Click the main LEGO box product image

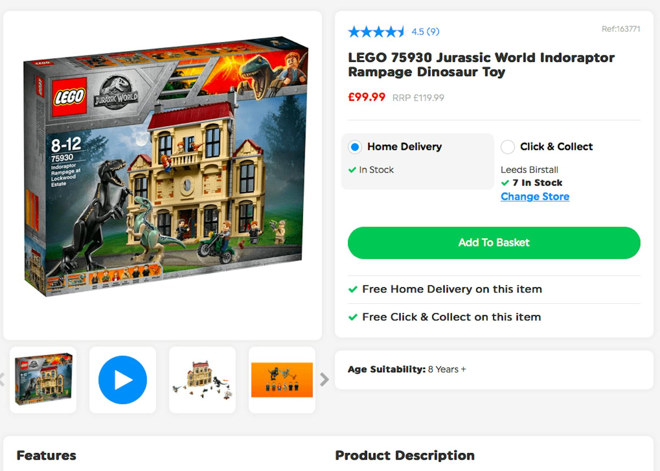coord(166,166)
